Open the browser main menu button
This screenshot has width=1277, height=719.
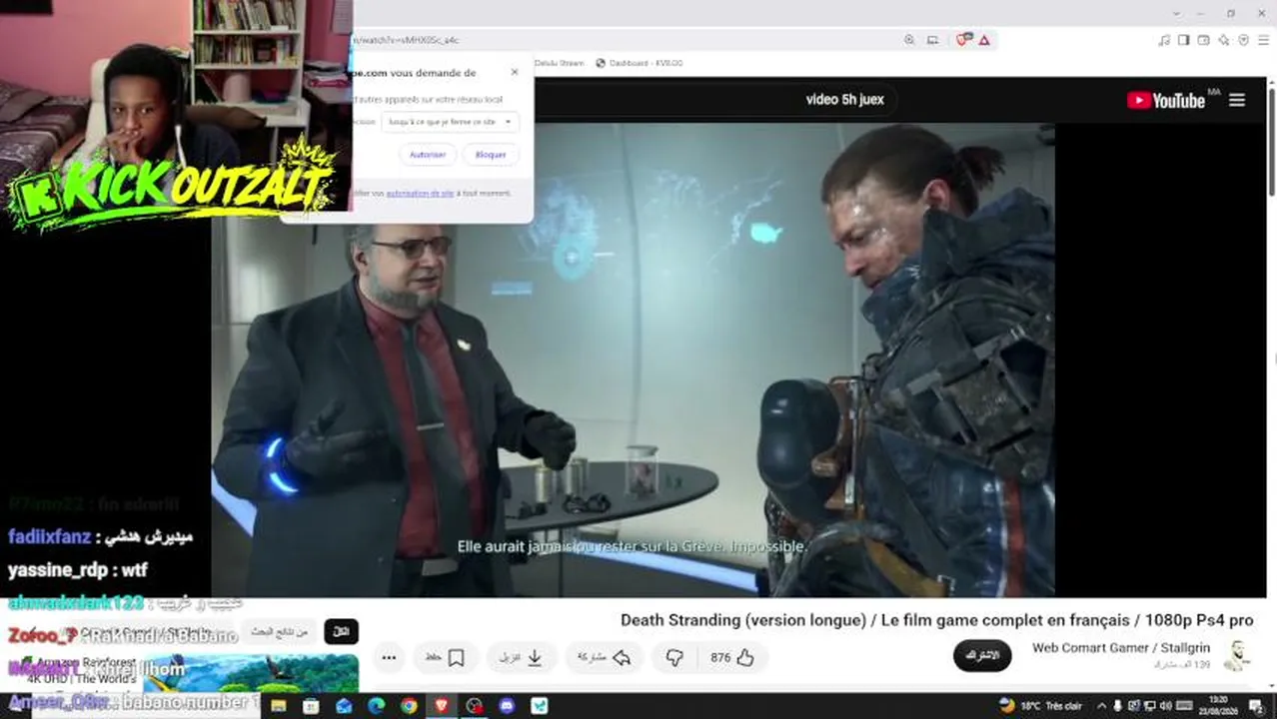(x=1263, y=40)
